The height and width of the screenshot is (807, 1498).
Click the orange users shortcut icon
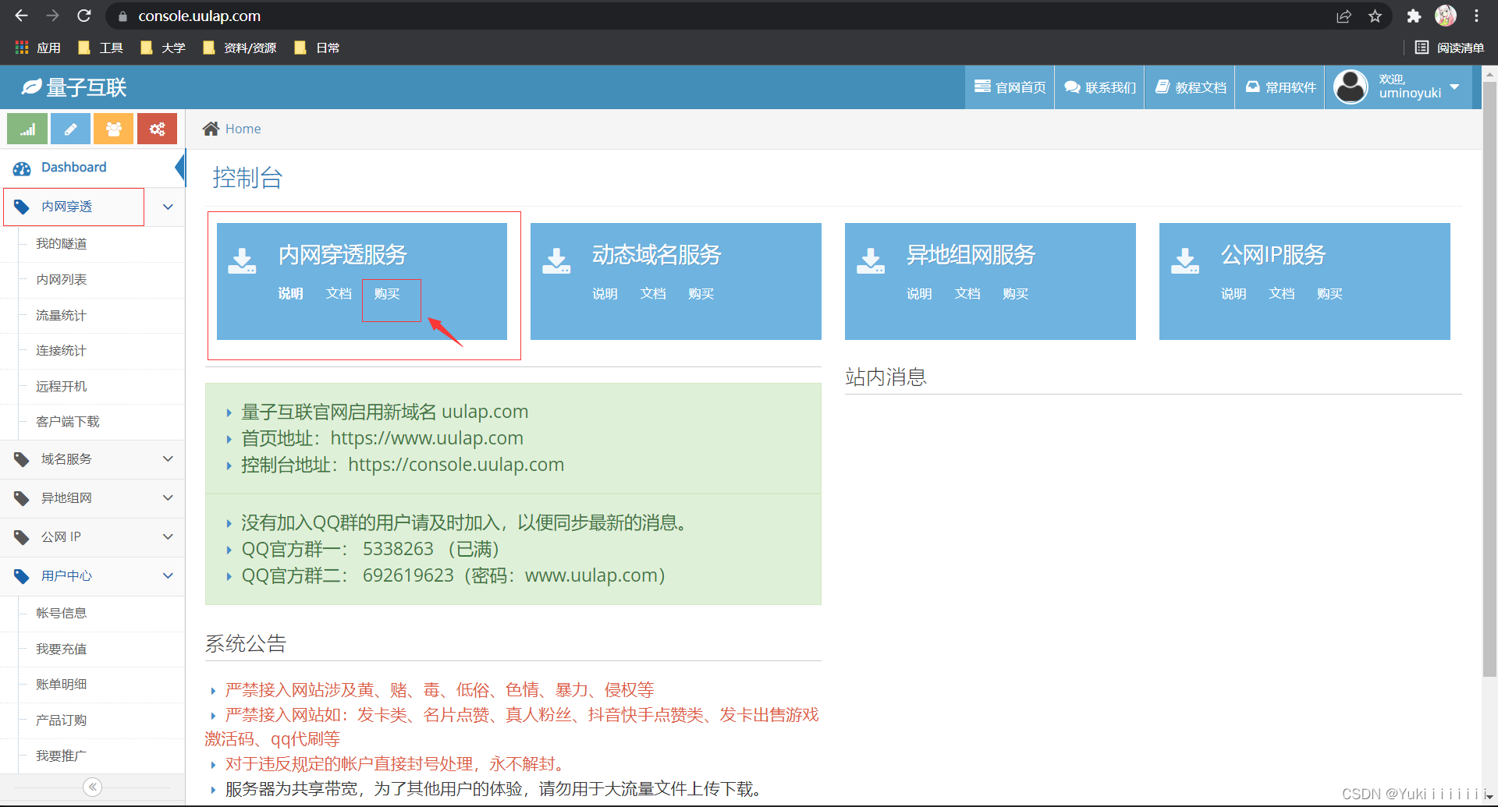[x=114, y=129]
